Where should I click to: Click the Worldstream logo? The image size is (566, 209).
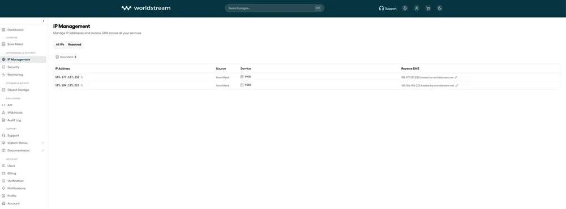(x=146, y=8)
